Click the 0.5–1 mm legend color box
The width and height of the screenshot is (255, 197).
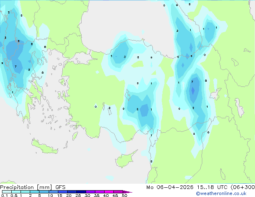coord(16,192)
